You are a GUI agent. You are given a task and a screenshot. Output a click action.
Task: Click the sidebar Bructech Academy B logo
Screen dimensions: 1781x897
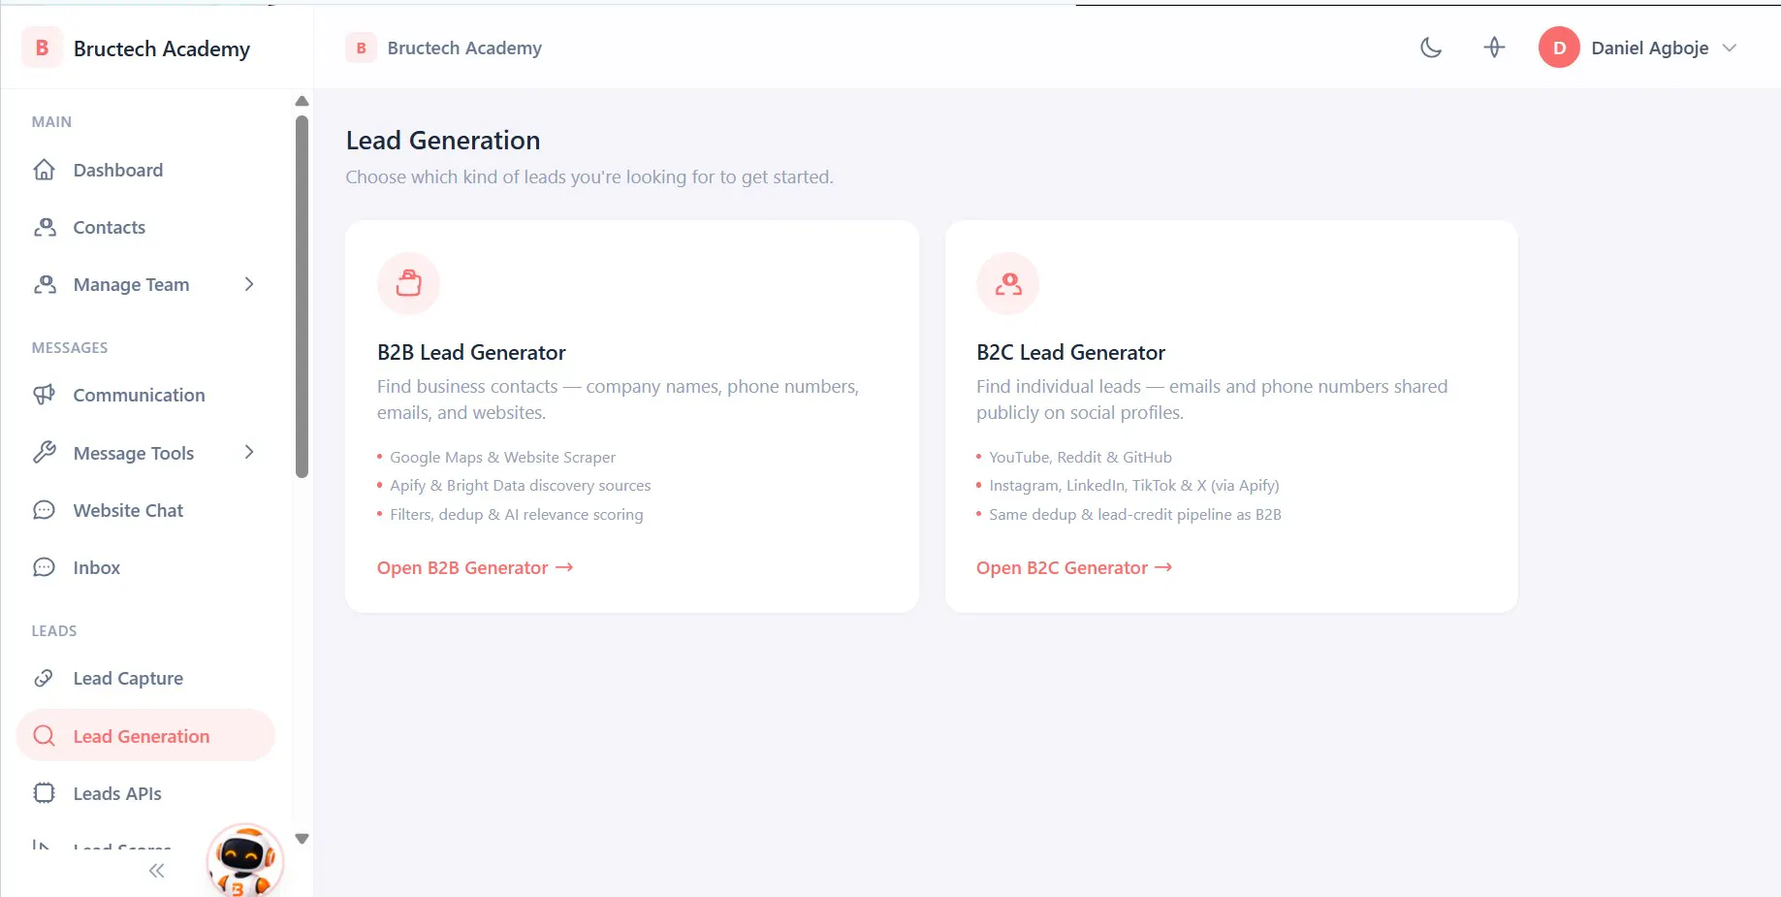coord(42,48)
